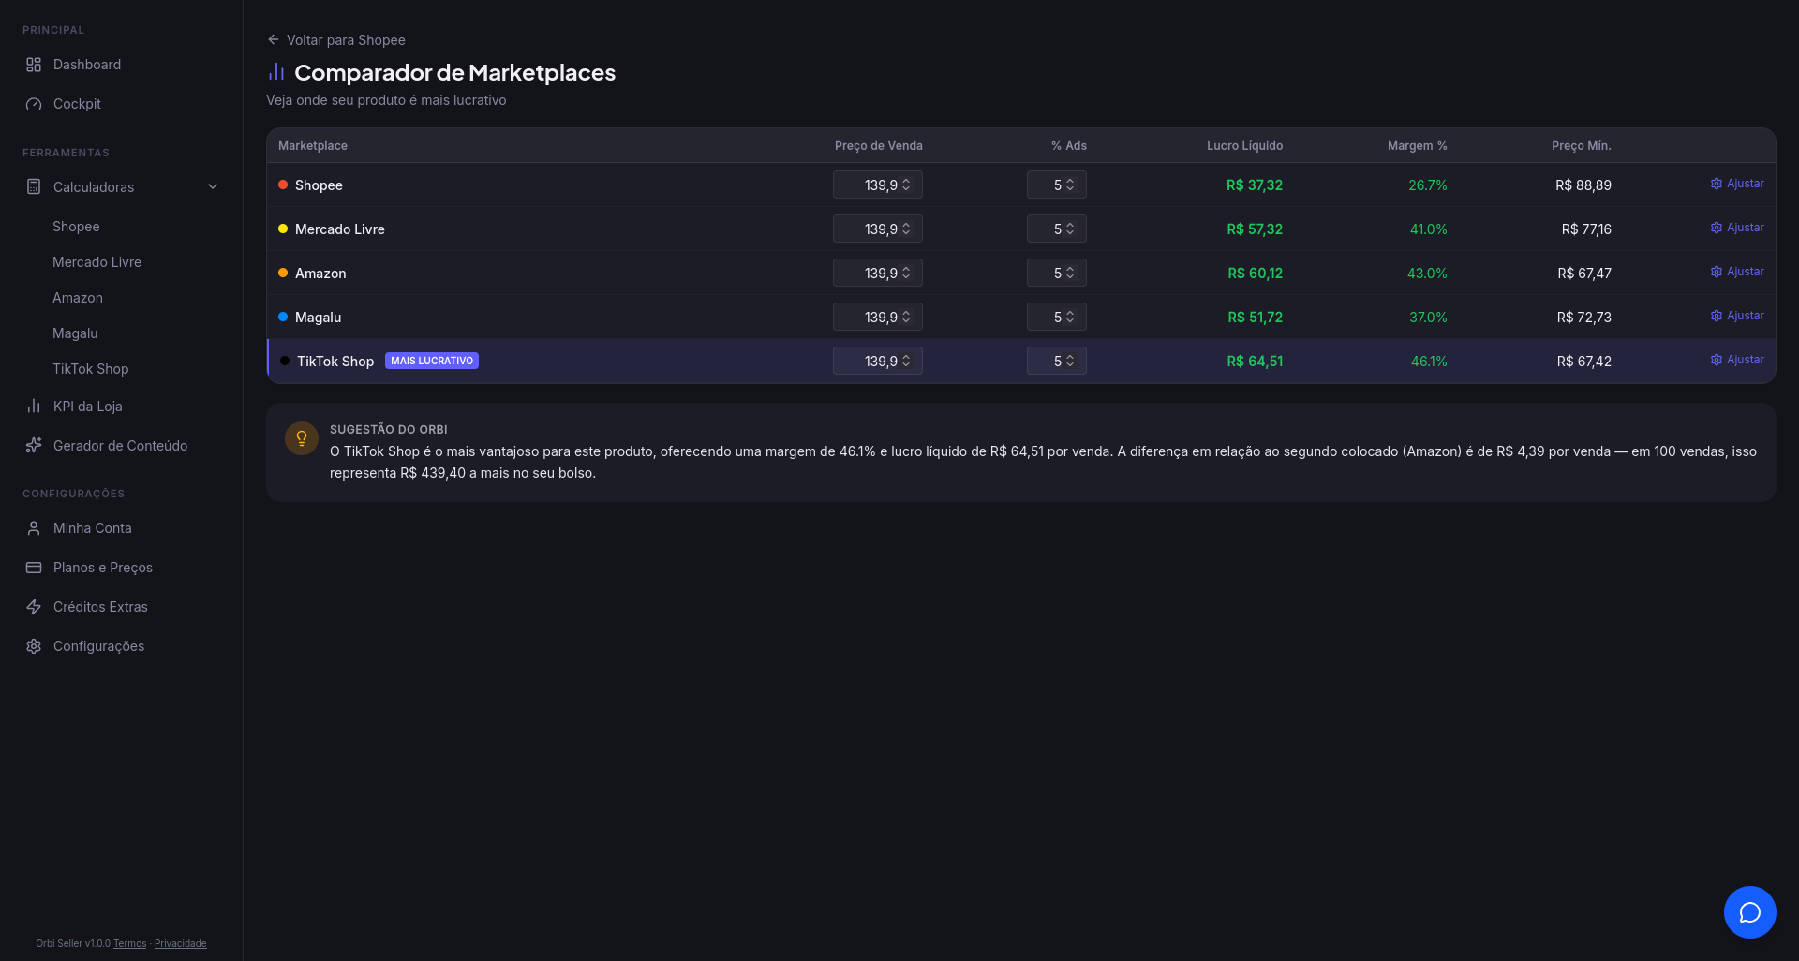Click the back arrow to Shopee
Screen dimensions: 1799x961
pos(274,39)
